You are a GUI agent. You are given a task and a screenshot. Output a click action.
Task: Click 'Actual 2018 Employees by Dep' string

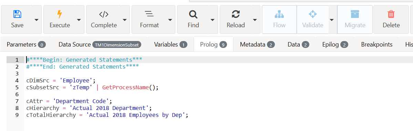(136, 115)
